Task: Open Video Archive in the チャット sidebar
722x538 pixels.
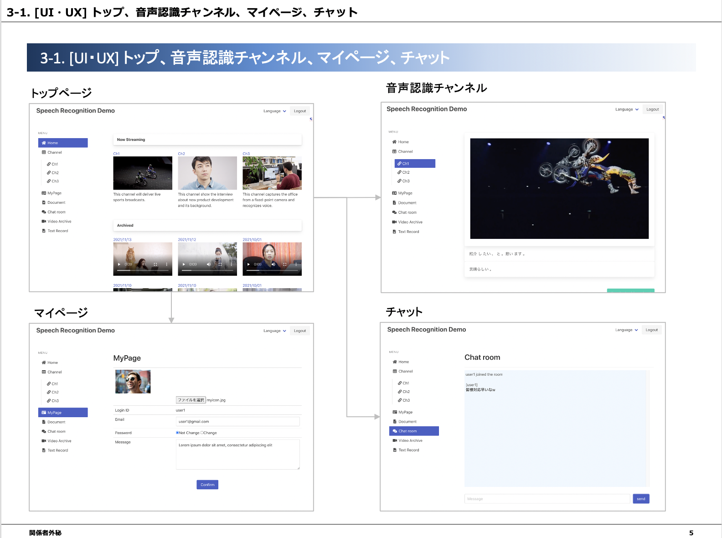Action: (408, 440)
